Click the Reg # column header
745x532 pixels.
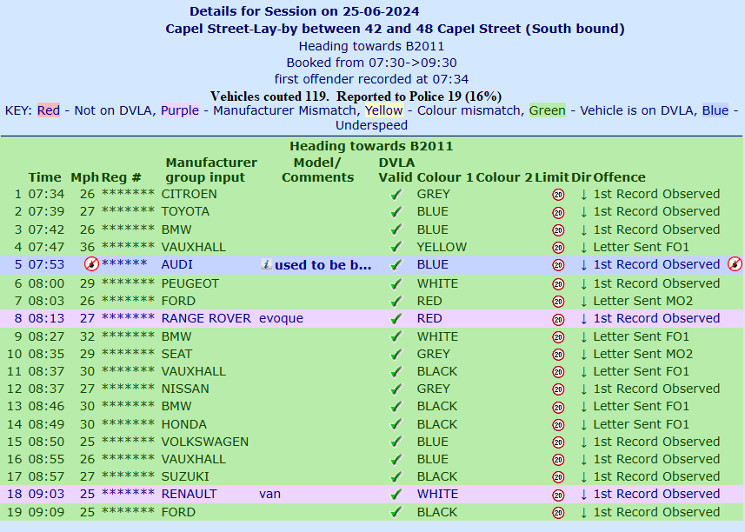121,177
